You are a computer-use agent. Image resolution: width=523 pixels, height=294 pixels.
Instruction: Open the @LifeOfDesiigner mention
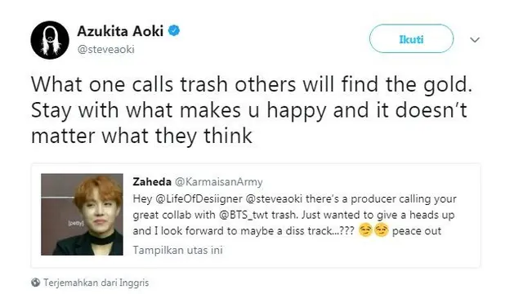click(x=199, y=199)
